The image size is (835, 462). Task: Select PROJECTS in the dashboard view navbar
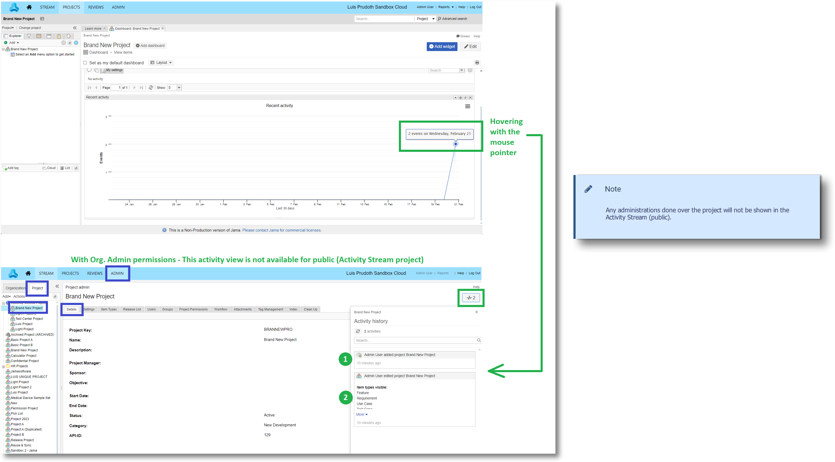pyautogui.click(x=71, y=7)
